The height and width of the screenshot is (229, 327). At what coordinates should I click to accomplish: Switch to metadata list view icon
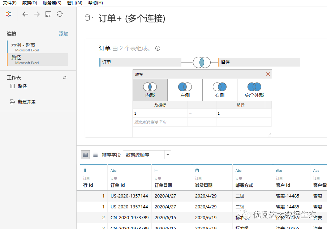pos(95,155)
